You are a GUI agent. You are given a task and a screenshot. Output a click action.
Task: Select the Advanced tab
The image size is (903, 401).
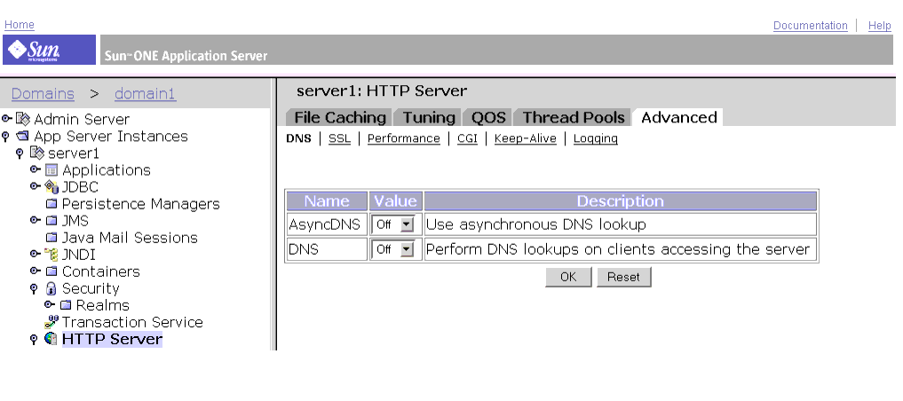[x=678, y=117]
